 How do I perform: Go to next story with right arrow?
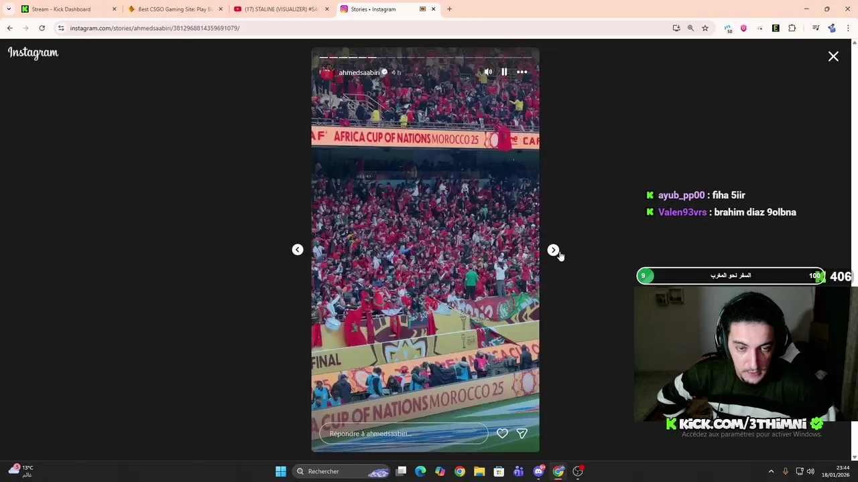click(553, 250)
